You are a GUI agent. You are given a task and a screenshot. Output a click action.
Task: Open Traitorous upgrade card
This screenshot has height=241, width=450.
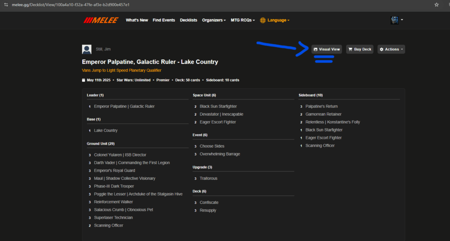208,178
